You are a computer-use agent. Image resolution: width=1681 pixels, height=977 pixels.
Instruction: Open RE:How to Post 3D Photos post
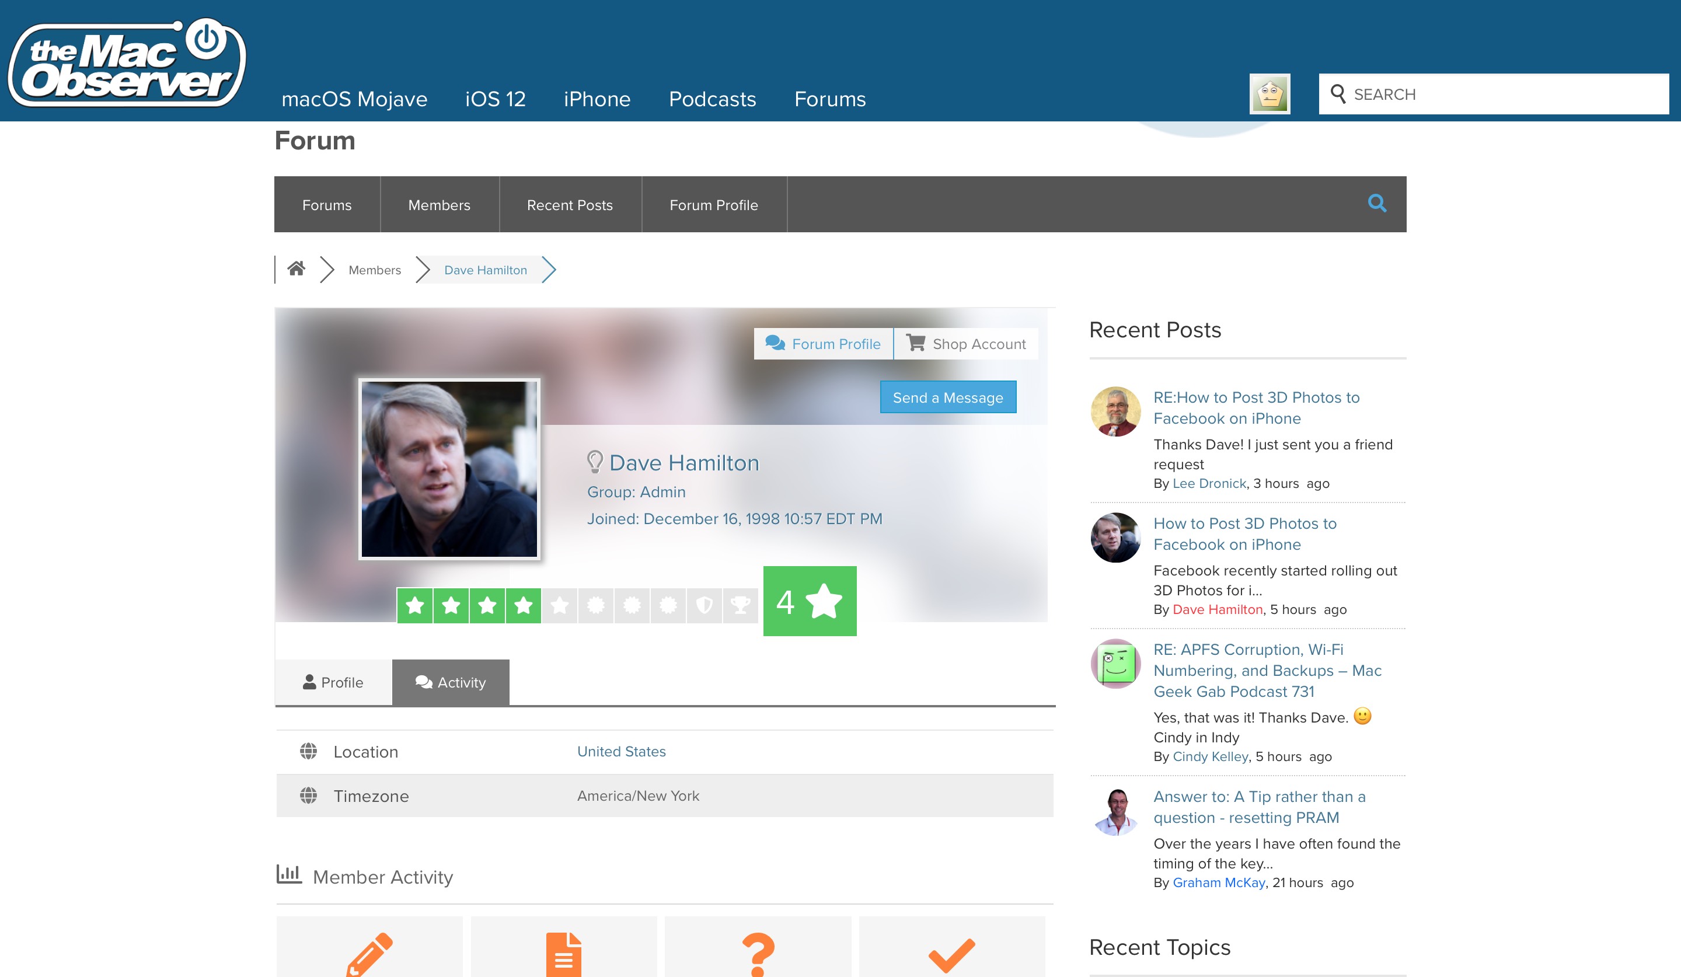pyautogui.click(x=1256, y=407)
